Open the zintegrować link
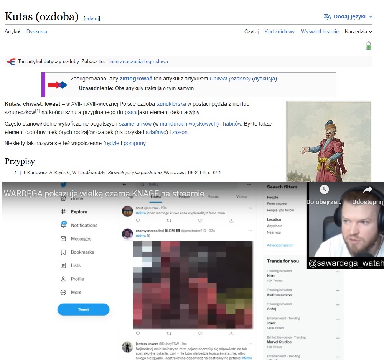Viewport: 384px width, 360px height. point(136,79)
